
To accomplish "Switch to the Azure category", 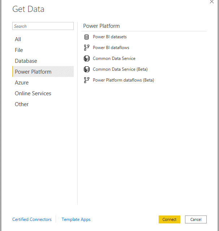I will click(x=22, y=83).
